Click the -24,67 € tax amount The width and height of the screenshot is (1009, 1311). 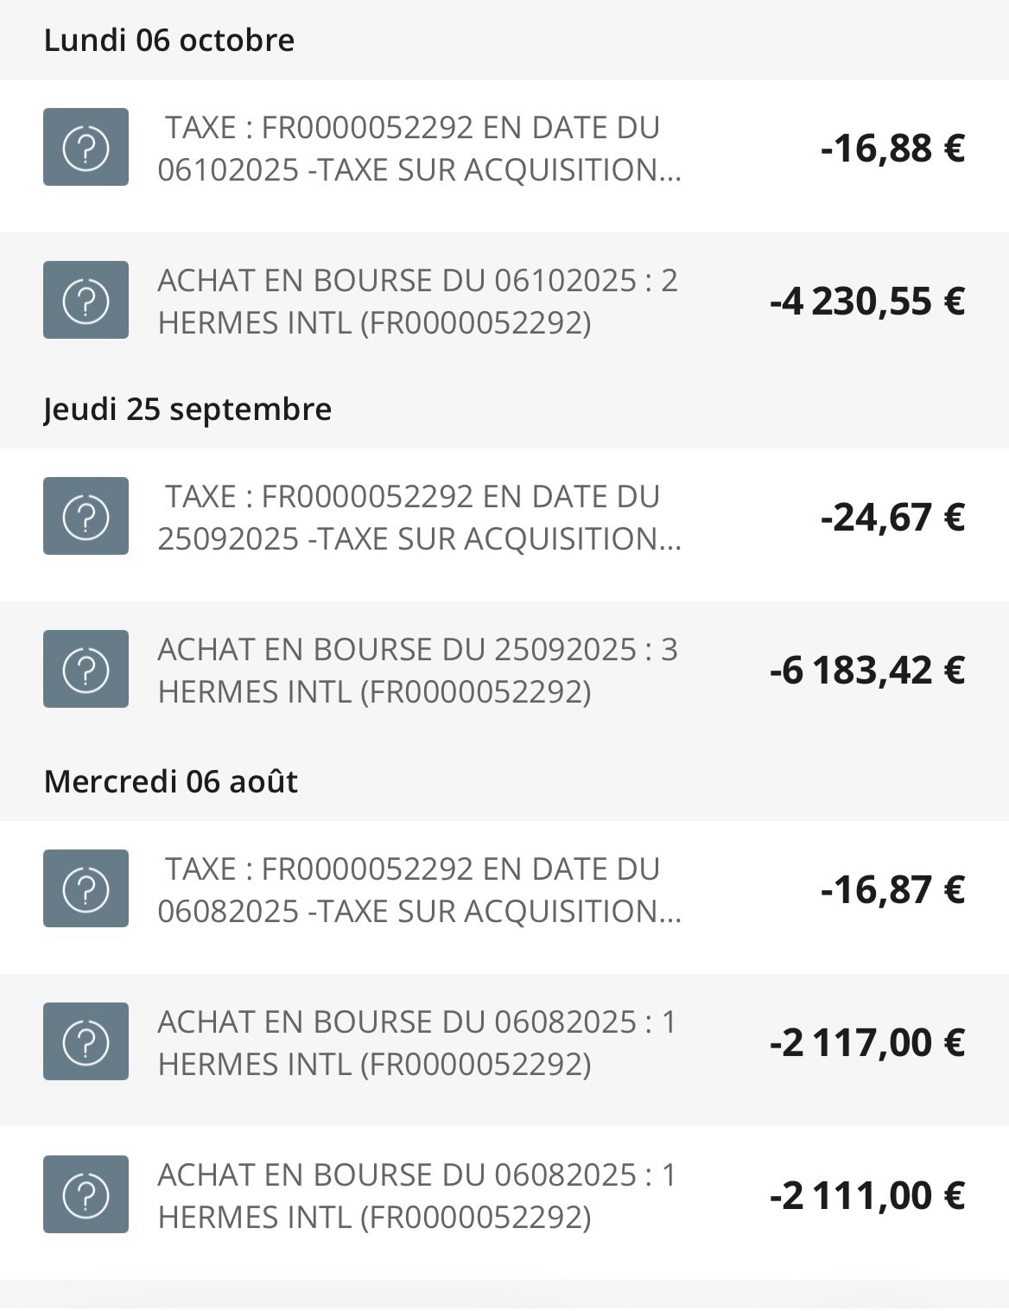pyautogui.click(x=892, y=518)
